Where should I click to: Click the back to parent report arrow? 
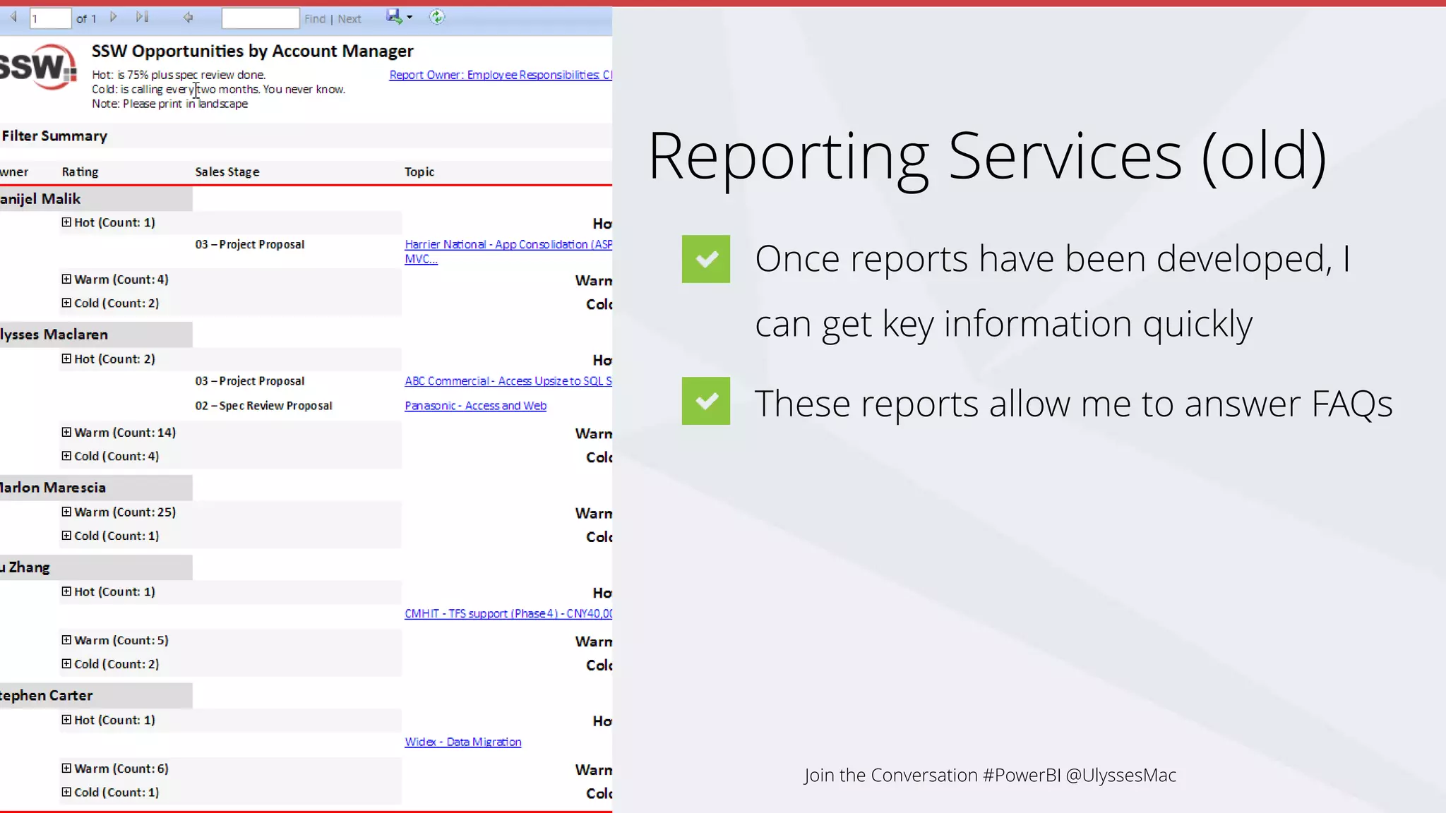coord(188,17)
